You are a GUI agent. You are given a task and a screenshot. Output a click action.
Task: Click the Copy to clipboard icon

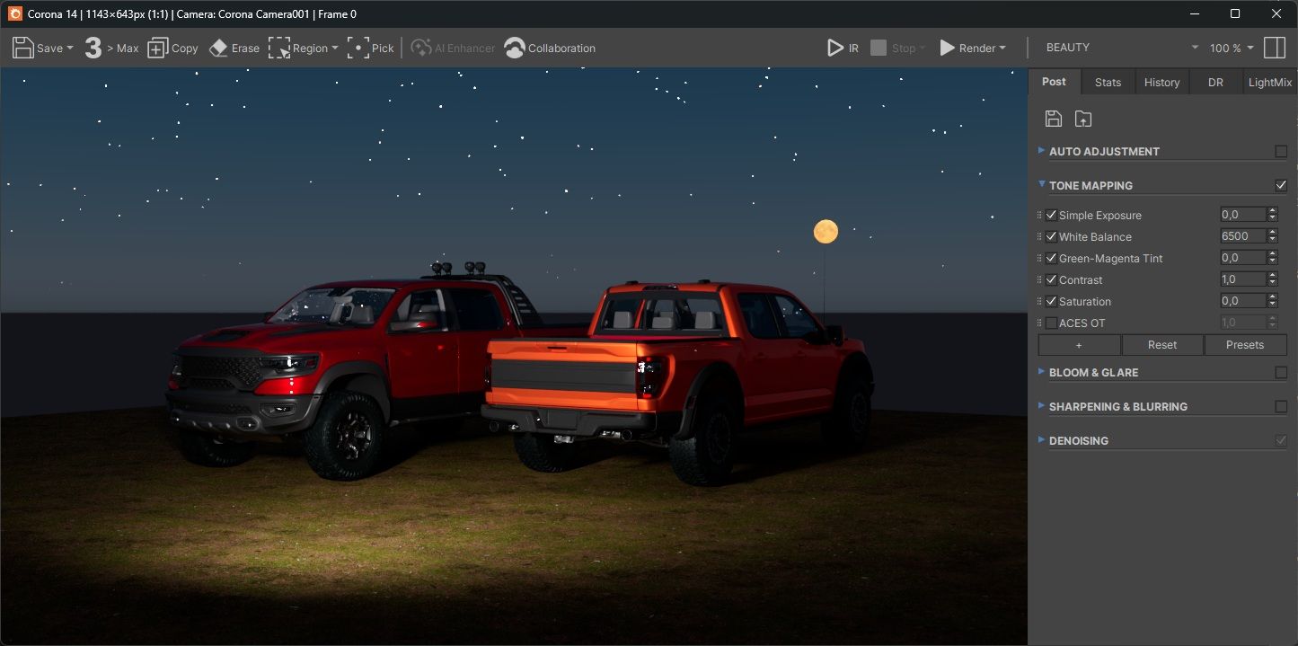point(158,49)
